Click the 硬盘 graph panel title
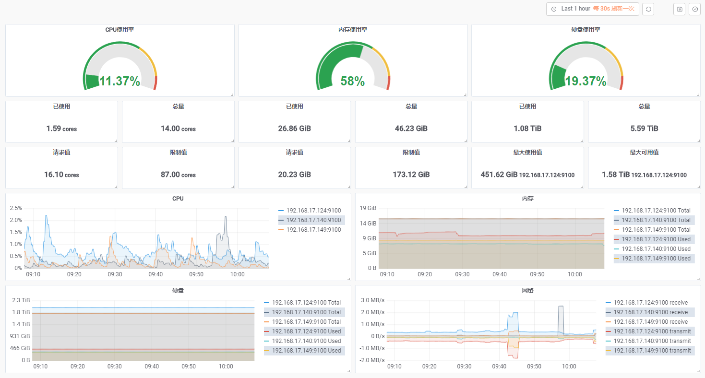Image resolution: width=705 pixels, height=378 pixels. pyautogui.click(x=178, y=291)
